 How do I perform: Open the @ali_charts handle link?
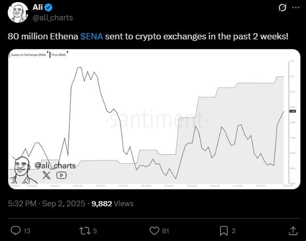click(53, 18)
